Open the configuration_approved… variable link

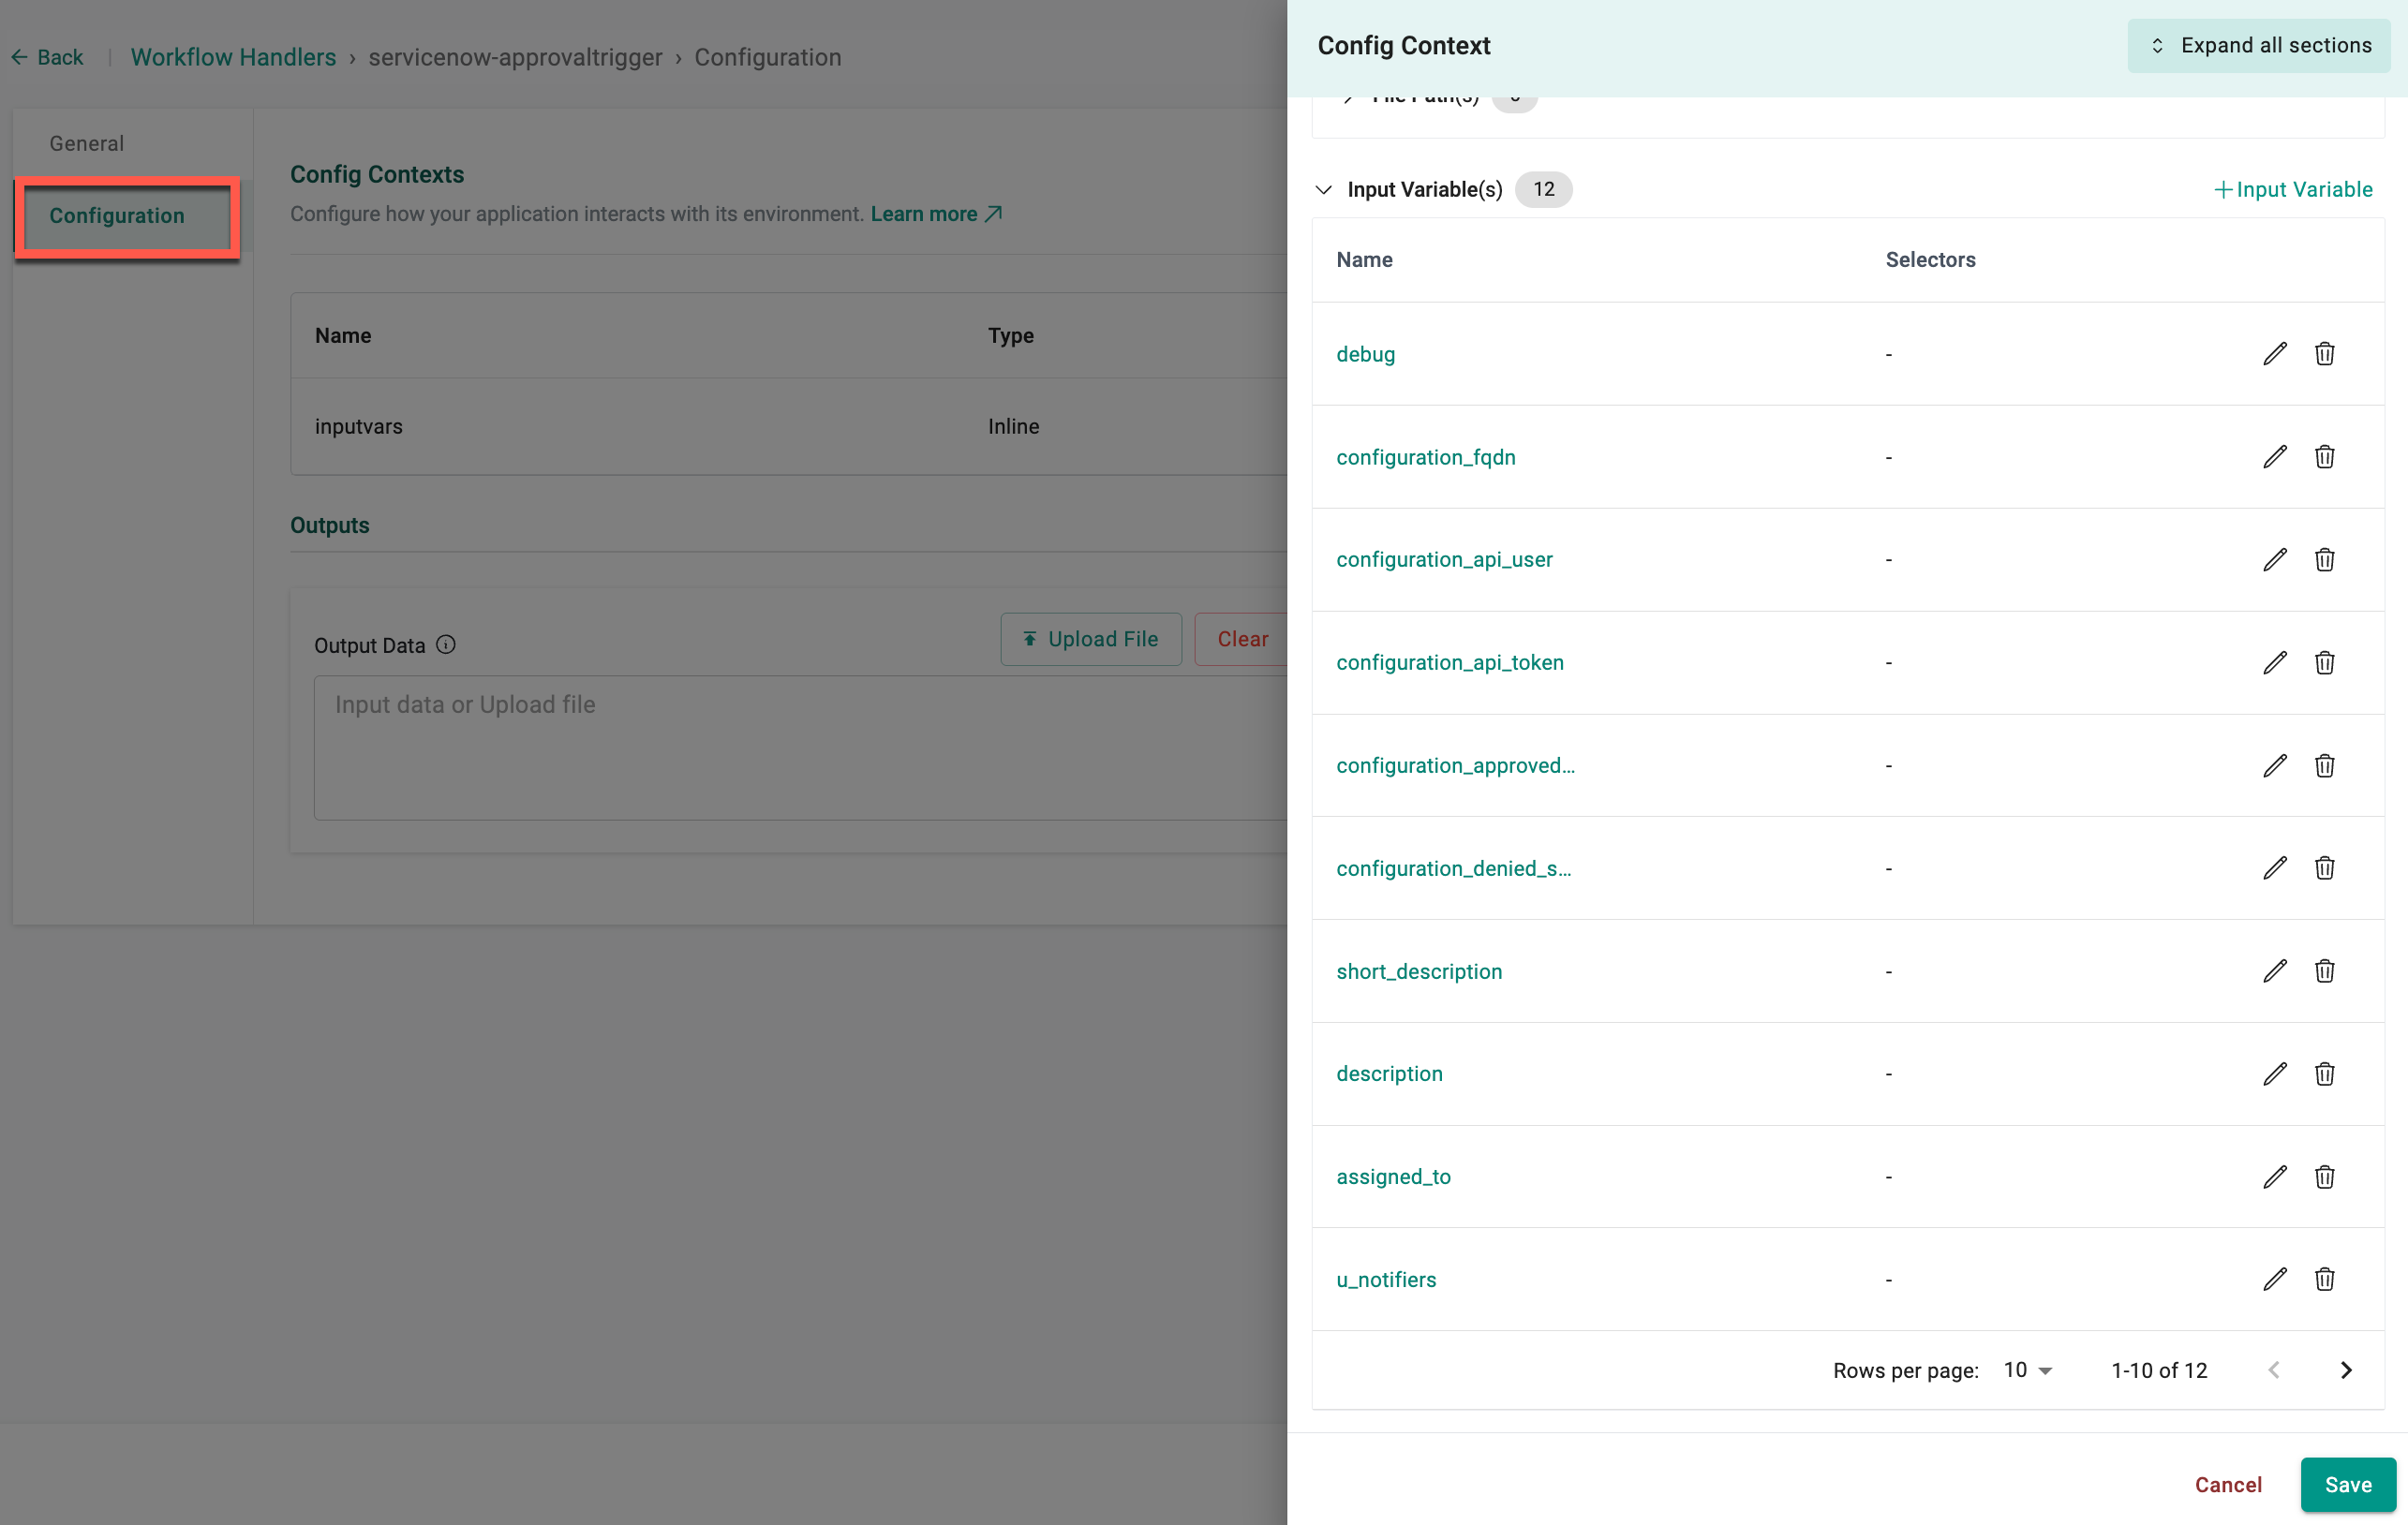coord(1455,766)
